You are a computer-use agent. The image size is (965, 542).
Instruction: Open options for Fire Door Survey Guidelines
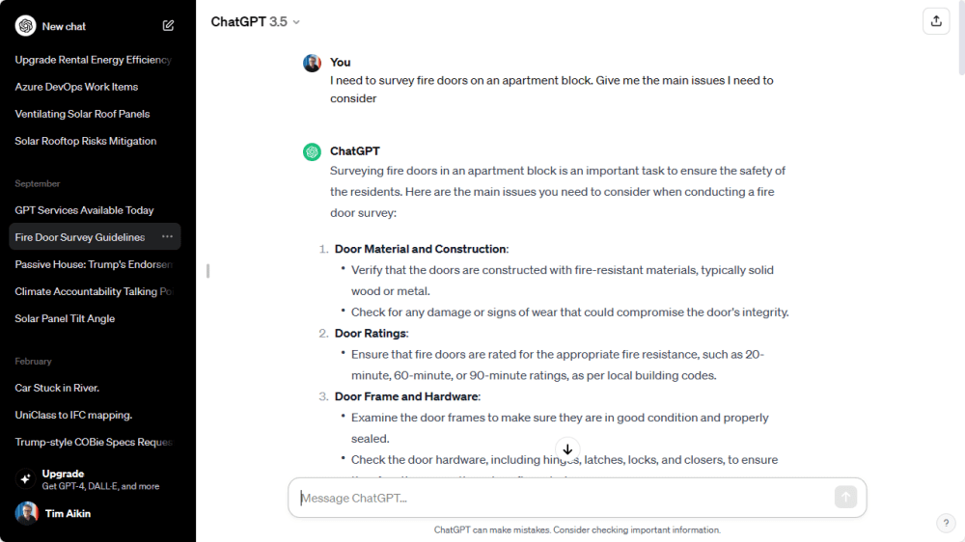(168, 236)
